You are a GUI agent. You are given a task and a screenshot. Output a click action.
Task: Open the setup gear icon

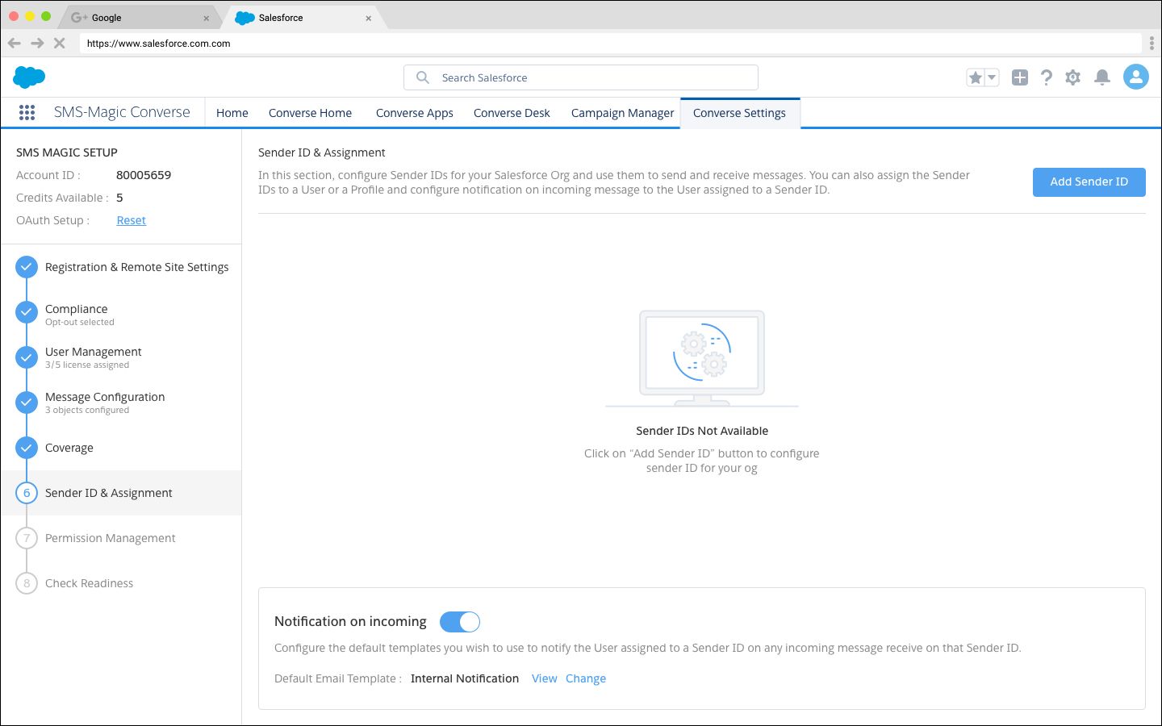point(1072,77)
